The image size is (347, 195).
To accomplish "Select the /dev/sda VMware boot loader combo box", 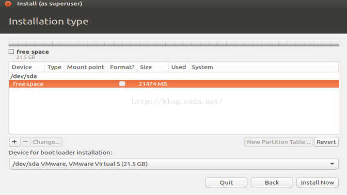I will 174,164.
